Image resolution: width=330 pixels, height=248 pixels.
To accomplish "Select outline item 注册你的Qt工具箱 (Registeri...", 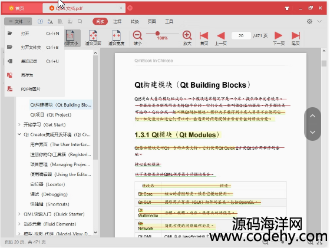I will 61,154.
